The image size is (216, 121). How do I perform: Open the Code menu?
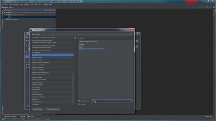tap(21, 4)
